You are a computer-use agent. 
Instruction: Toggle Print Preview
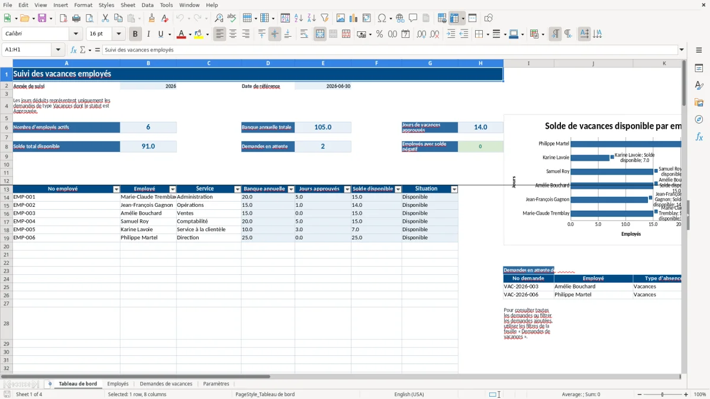coord(89,18)
